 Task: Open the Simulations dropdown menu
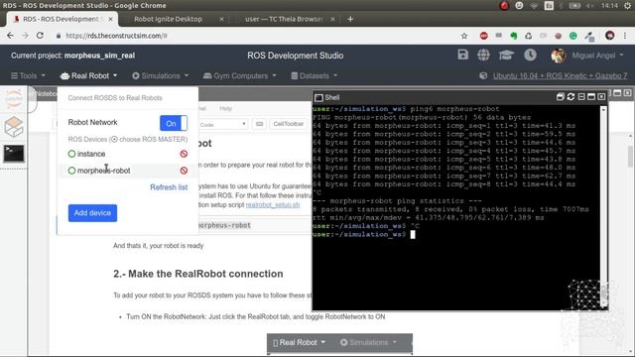(161, 75)
